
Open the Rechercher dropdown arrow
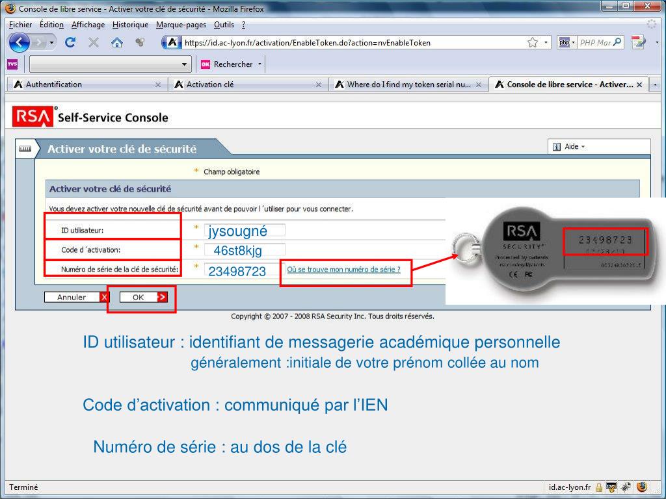coord(260,64)
